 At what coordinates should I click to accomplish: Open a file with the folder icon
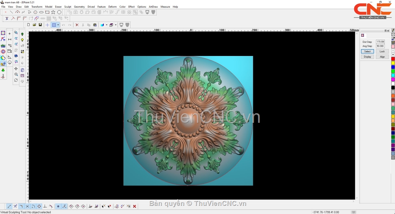(x=34, y=25)
